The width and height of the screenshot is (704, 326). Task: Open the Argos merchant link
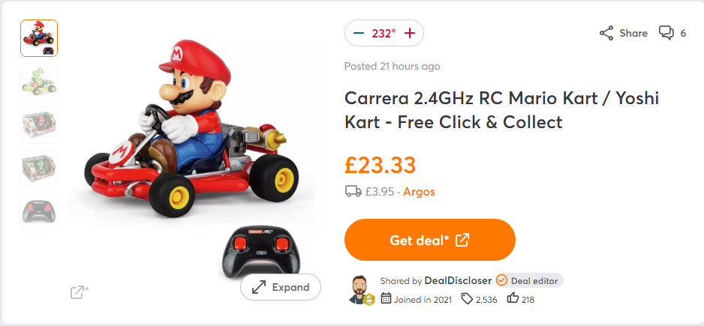419,191
